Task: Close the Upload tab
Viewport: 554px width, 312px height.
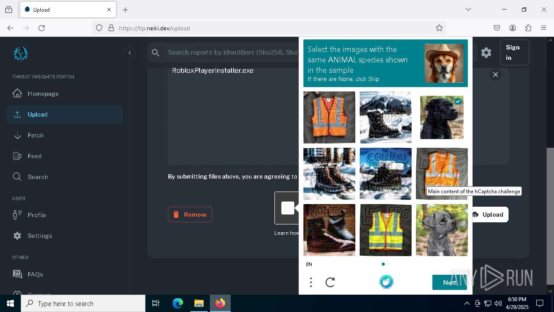Action: click(109, 10)
